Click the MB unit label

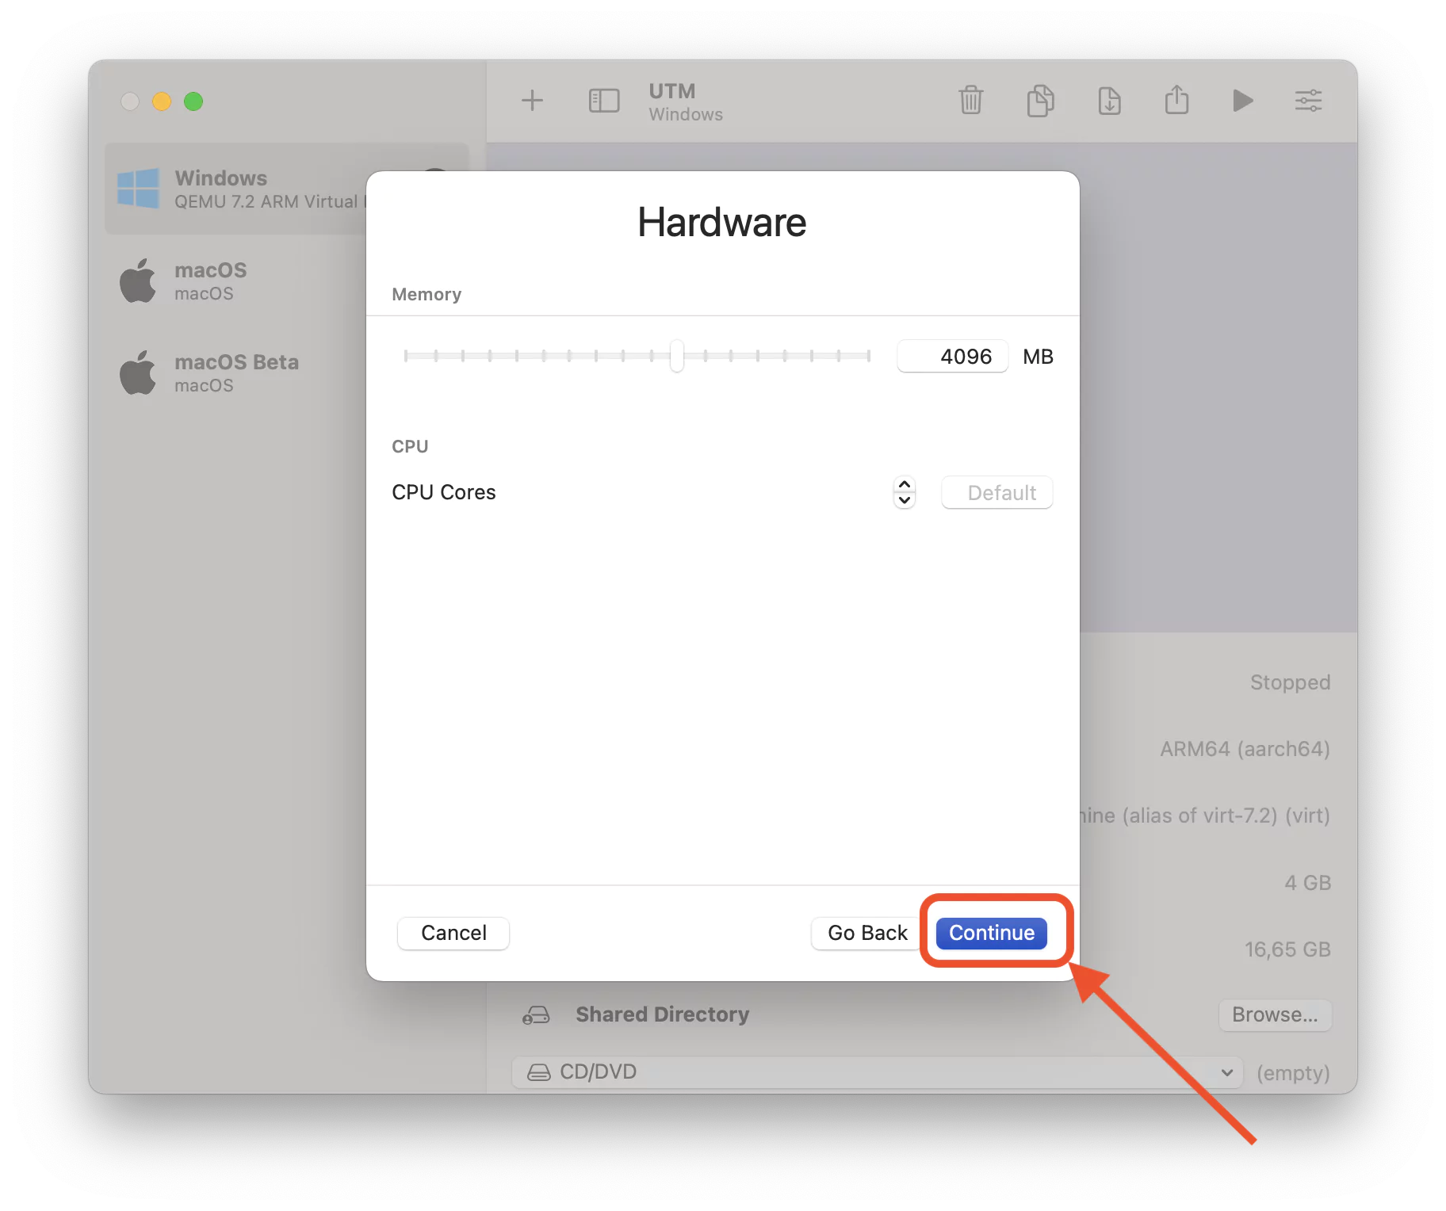point(1038,357)
